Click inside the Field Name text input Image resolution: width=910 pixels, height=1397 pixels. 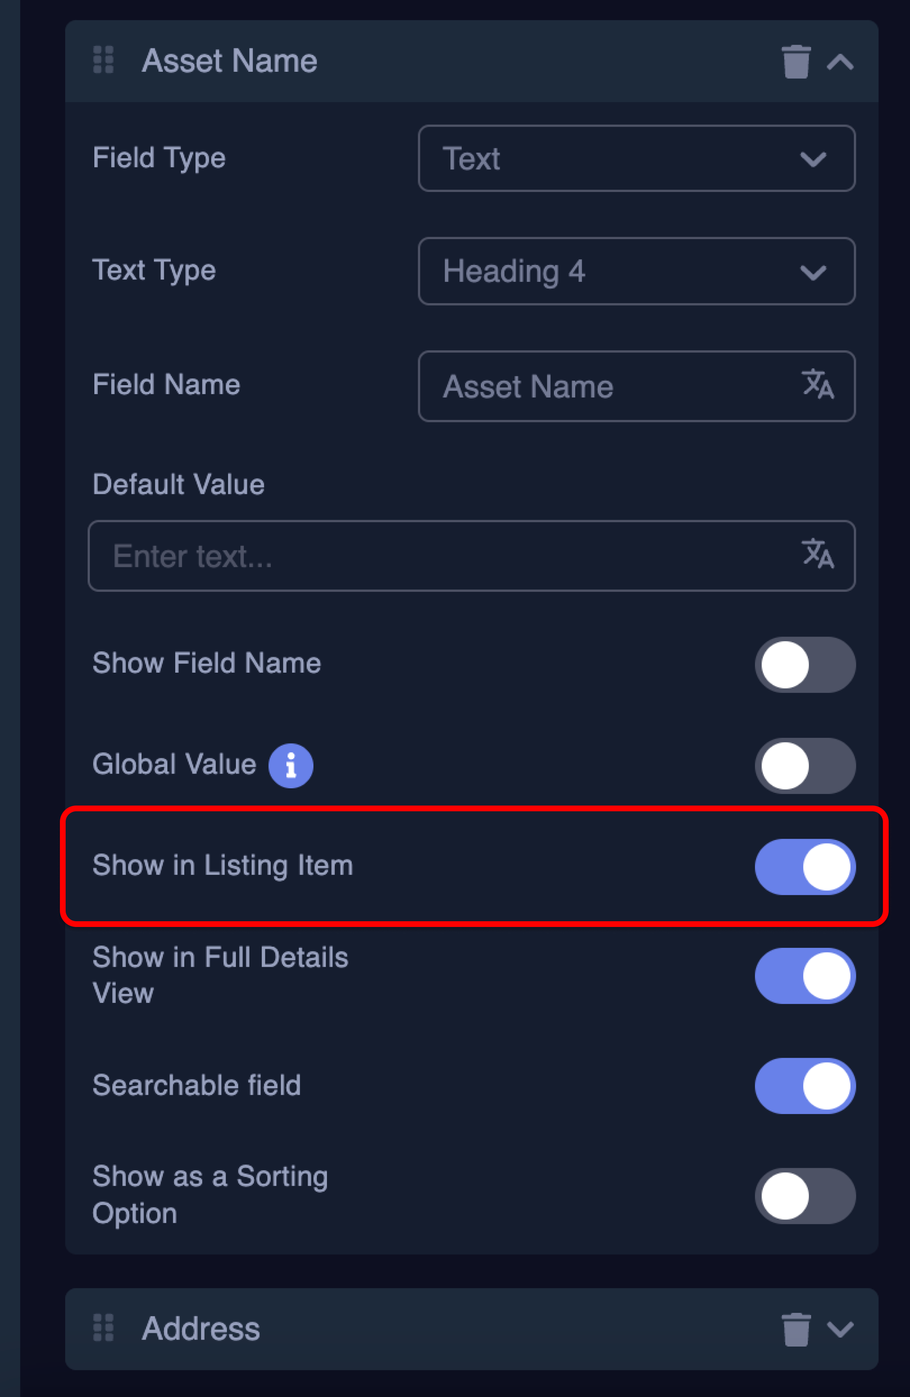[x=587, y=386]
